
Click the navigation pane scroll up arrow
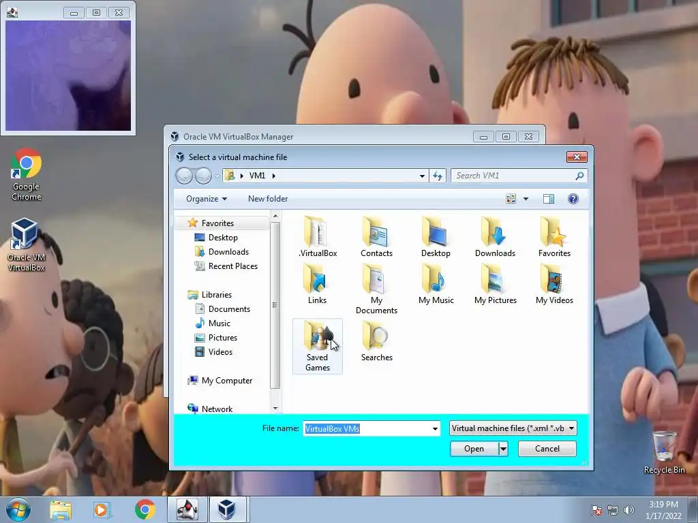[x=275, y=216]
